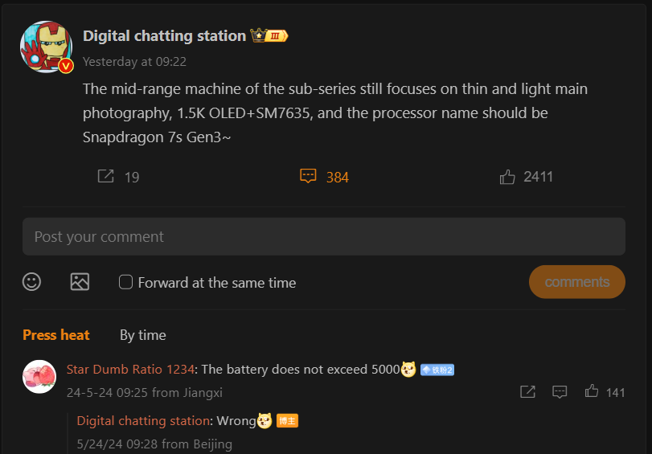Repost Star Dumb Ratio 1234's comment
The image size is (652, 454).
tap(527, 391)
